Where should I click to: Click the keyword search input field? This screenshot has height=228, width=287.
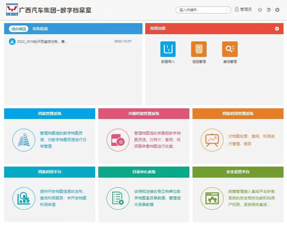pos(201,10)
